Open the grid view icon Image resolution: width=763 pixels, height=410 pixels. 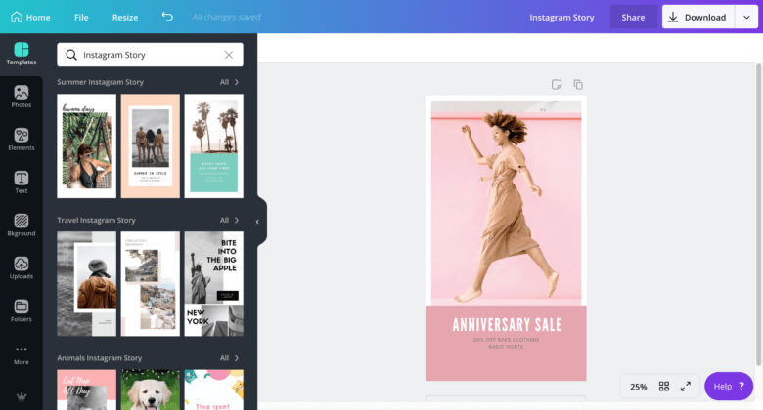[x=664, y=387]
